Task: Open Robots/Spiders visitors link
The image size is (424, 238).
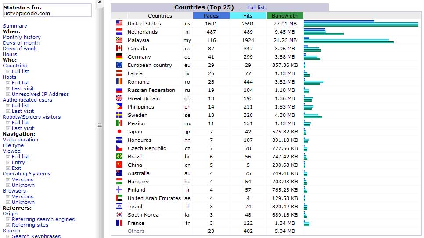Action: click(x=32, y=117)
